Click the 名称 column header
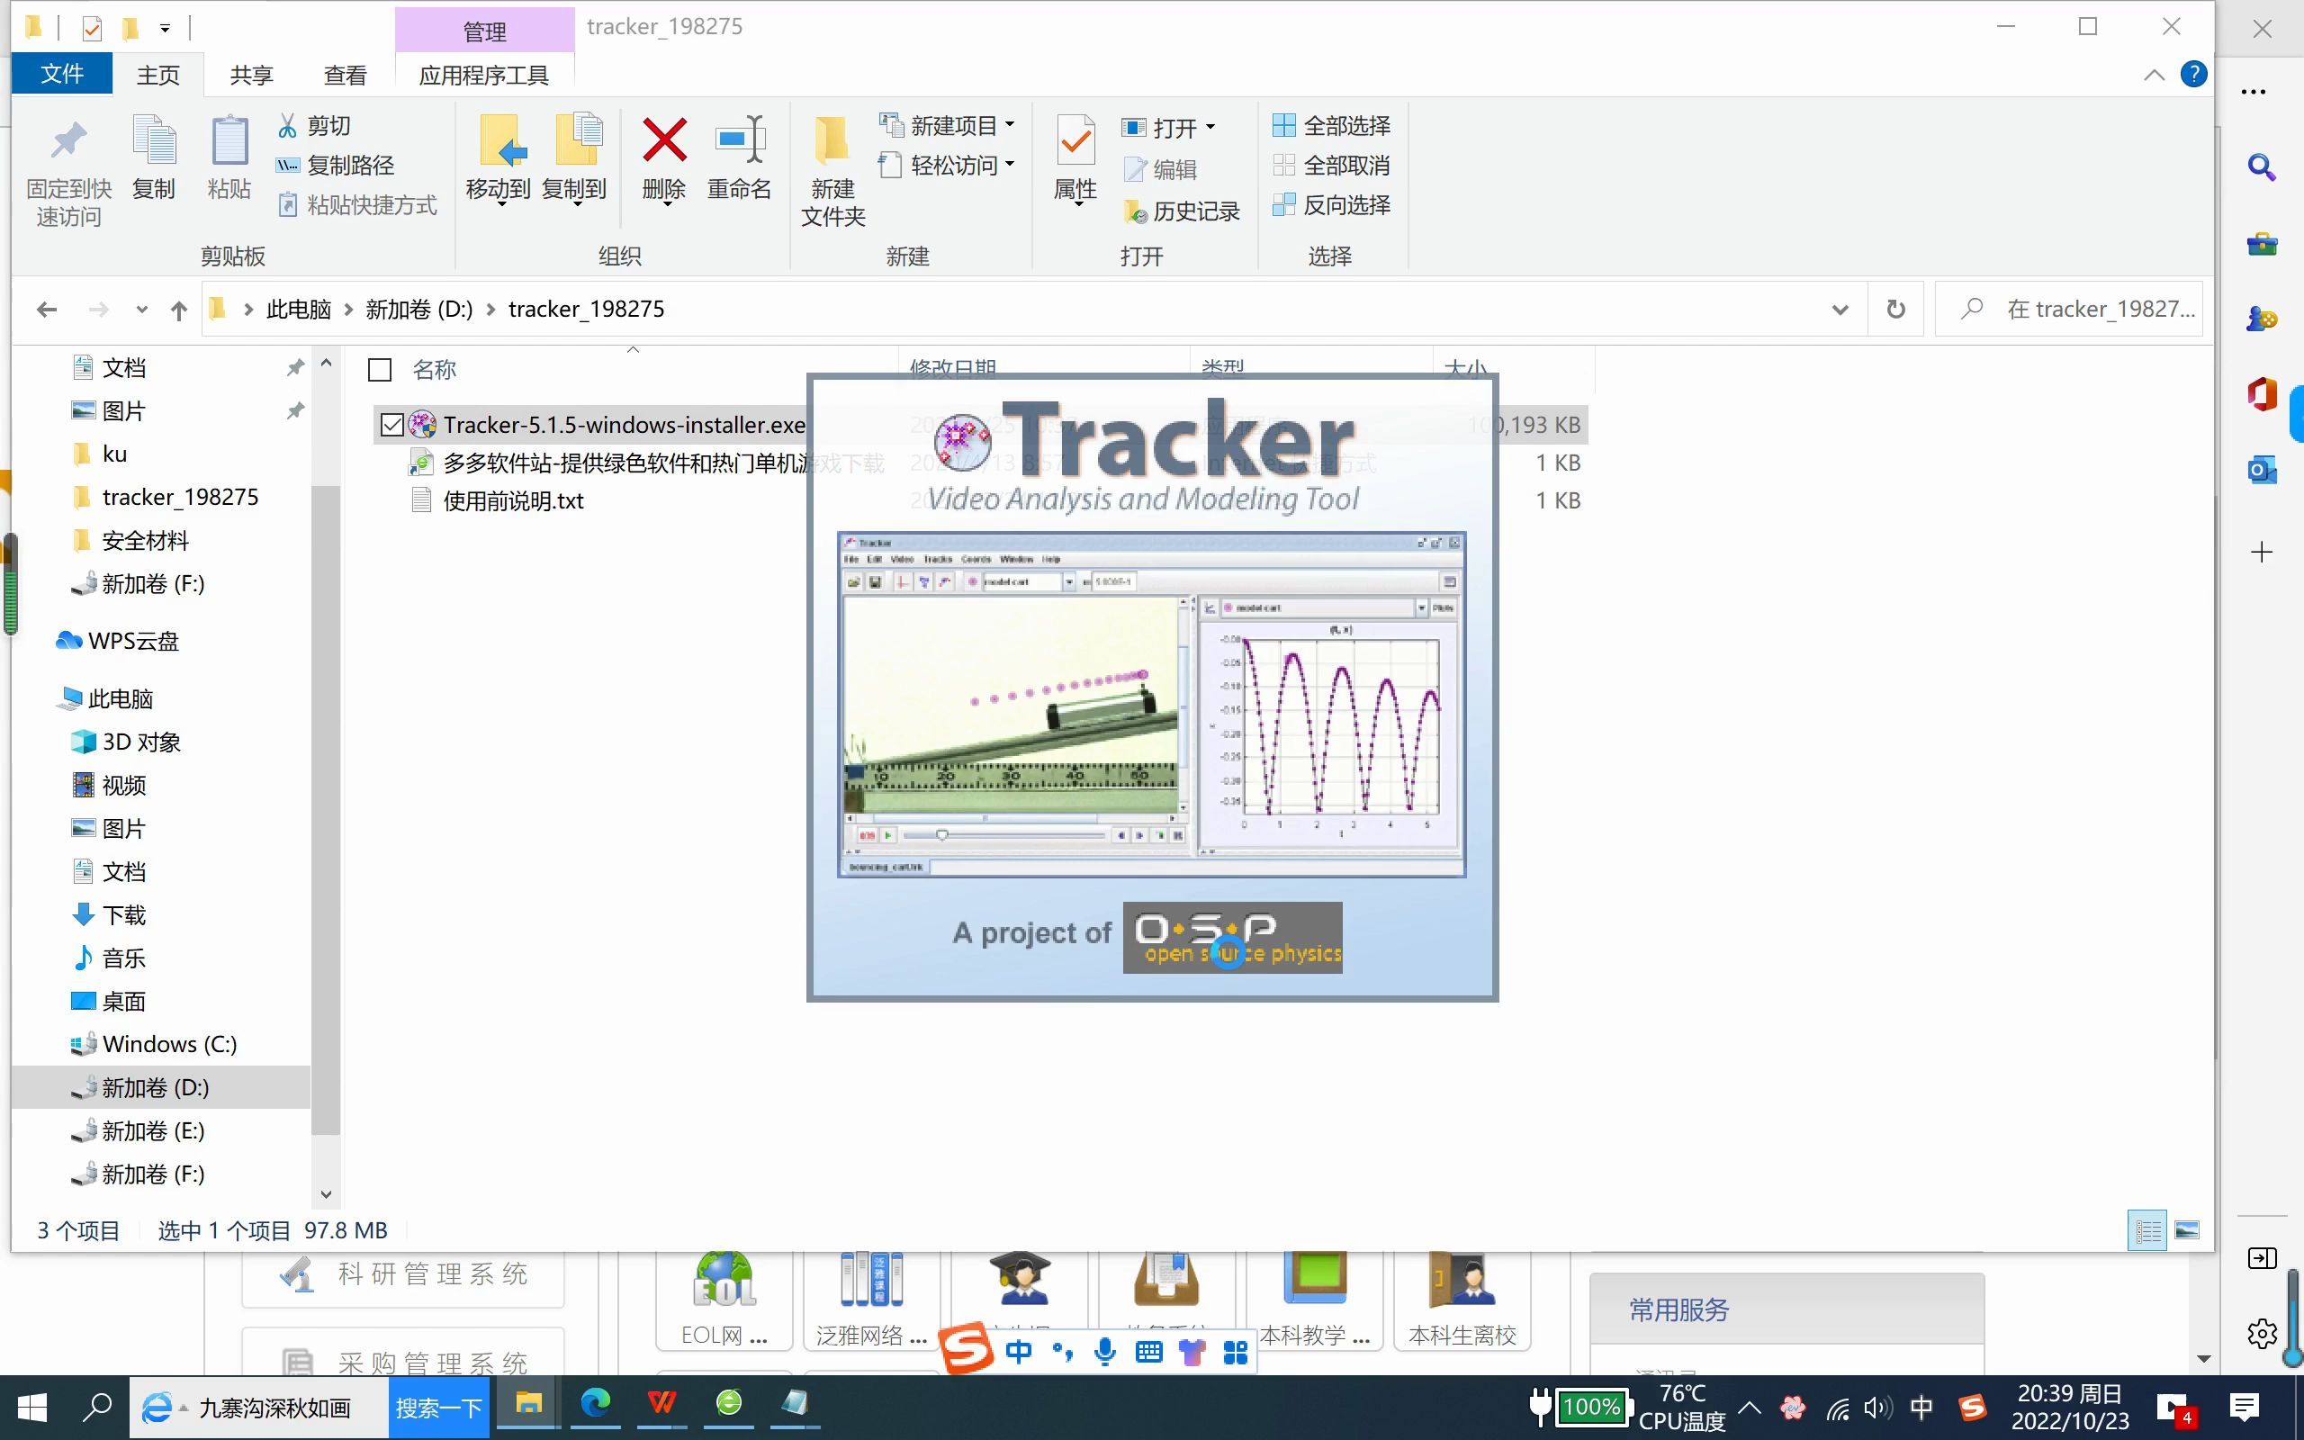Viewport: 2304px width, 1440px height. click(x=434, y=370)
